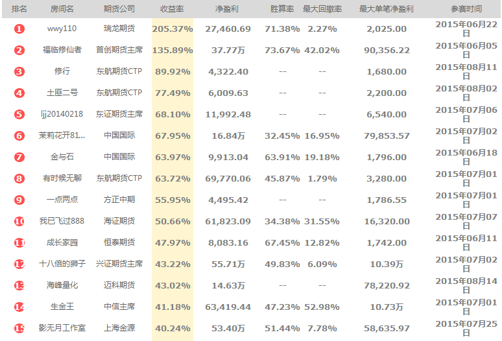Click the 期货公司 column header
This screenshot has height=341, width=502.
[x=119, y=9]
